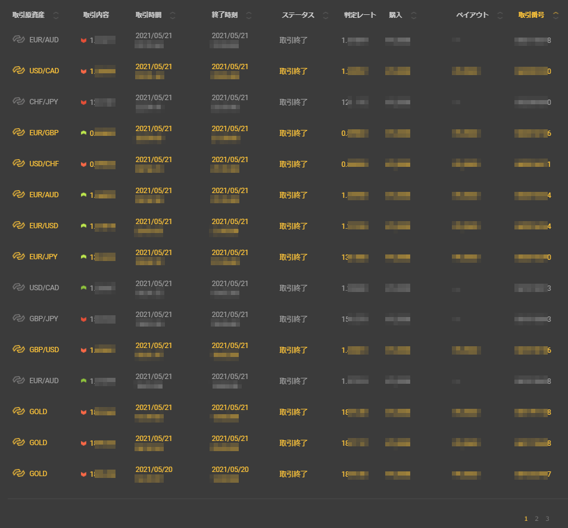Screen dimensions: 568x528
Task: Click the red down arrow in GBP/USD row
Action: click(x=84, y=350)
